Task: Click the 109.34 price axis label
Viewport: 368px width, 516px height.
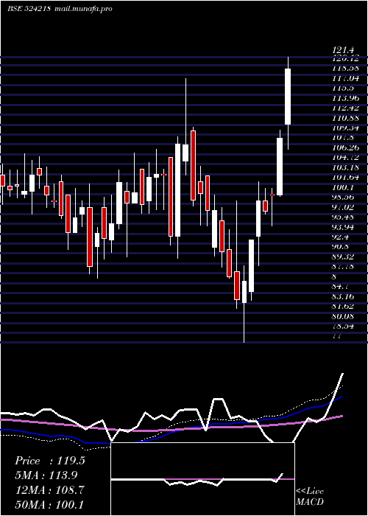Action: (x=345, y=128)
